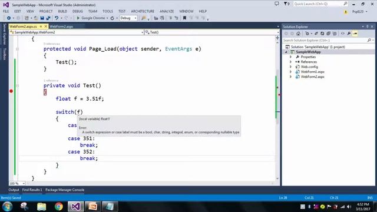Open the BUILD menu
The height and width of the screenshot is (212, 377).
(x=62, y=11)
